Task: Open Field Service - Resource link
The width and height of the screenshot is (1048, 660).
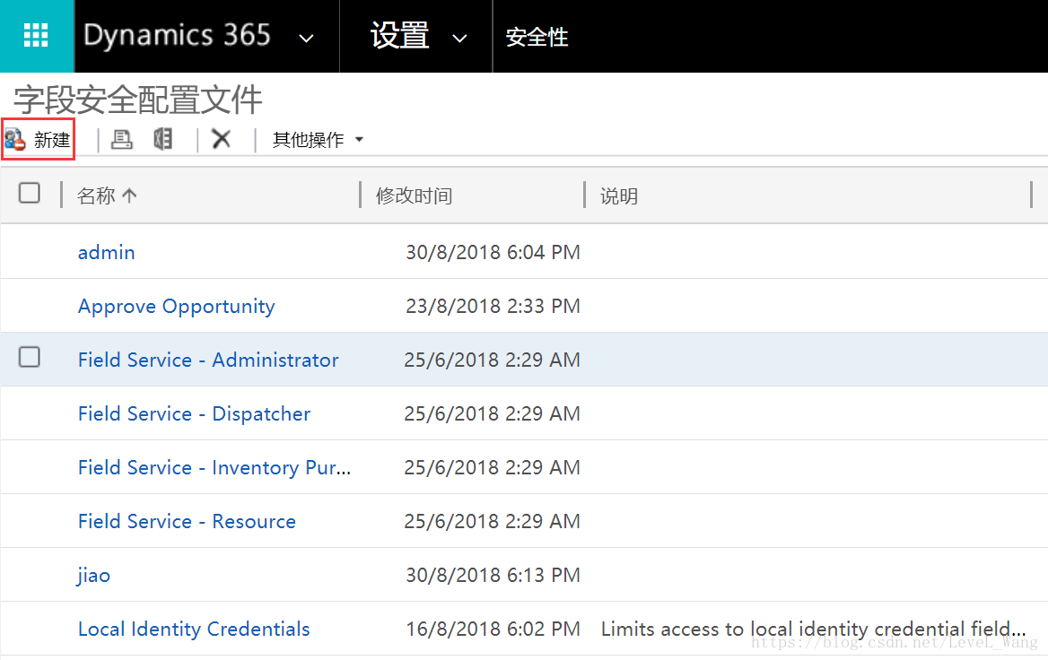Action: pyautogui.click(x=187, y=521)
